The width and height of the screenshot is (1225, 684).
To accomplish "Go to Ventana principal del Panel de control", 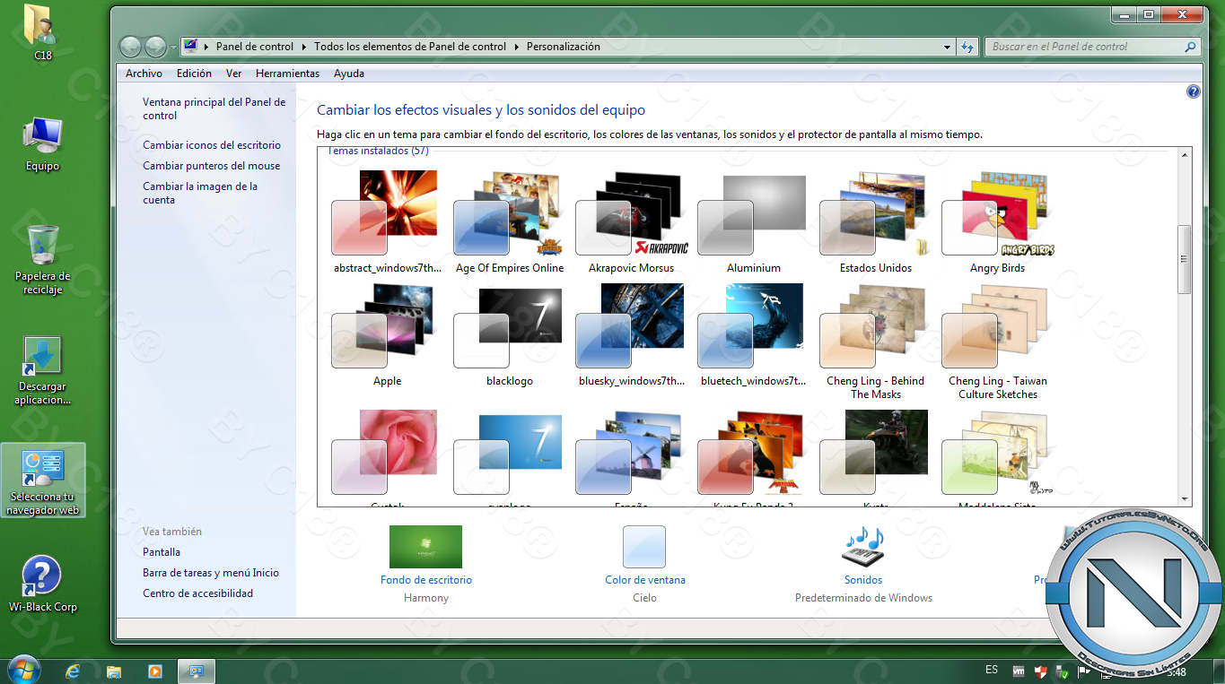I will pos(214,108).
